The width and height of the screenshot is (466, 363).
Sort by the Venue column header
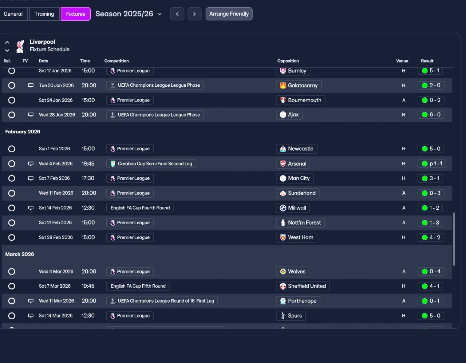(402, 61)
